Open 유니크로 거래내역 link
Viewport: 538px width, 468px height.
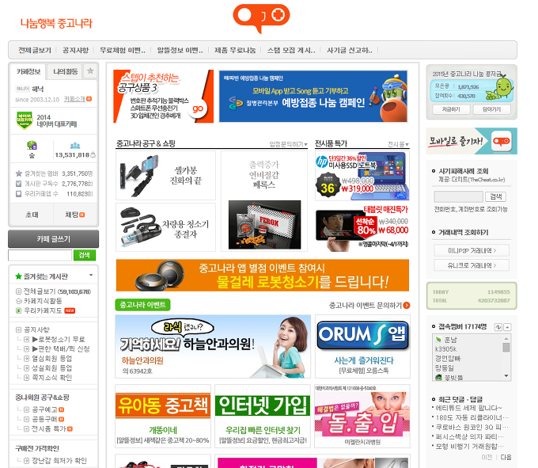(x=472, y=265)
